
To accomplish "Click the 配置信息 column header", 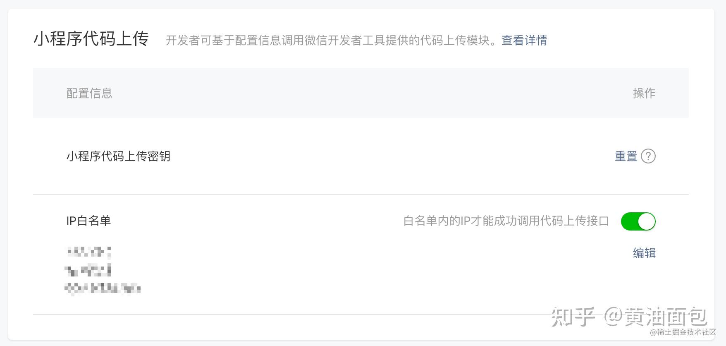I will [89, 94].
